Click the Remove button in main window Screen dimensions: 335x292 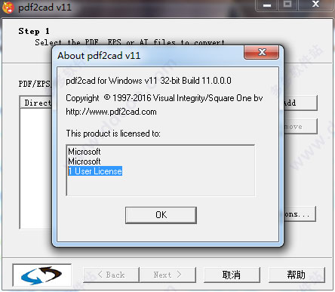(300, 127)
